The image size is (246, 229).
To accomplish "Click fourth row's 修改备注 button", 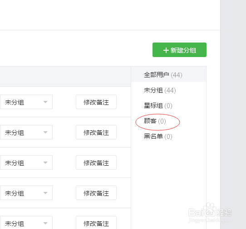I will coord(96,193).
